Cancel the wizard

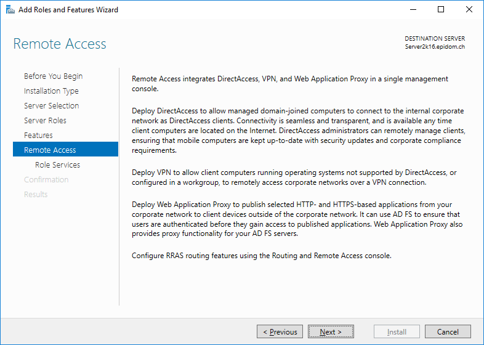tap(448, 331)
